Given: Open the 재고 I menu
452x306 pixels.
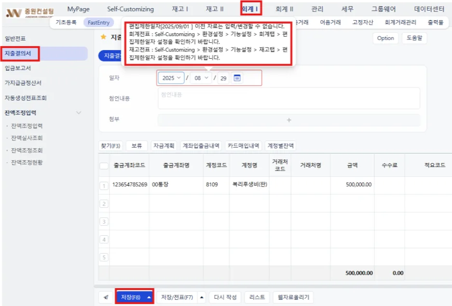Looking at the screenshot, I should [x=180, y=9].
